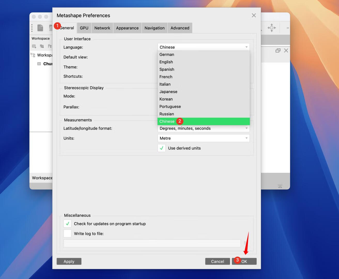Image resolution: width=339 pixels, height=279 pixels.
Task: Open the Appearance tab
Action: coord(127,28)
